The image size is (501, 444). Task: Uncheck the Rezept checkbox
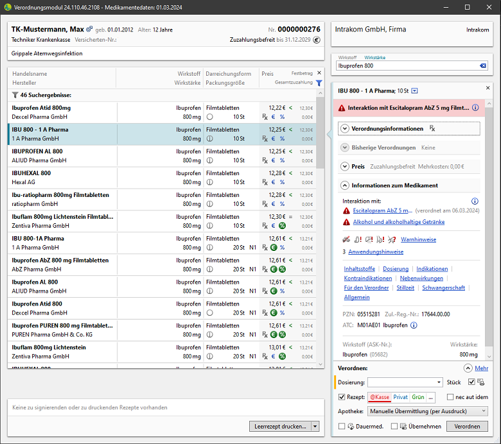coord(342,397)
